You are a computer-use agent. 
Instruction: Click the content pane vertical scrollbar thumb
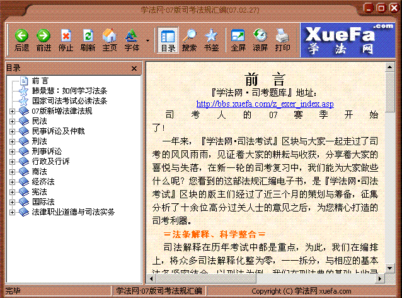389,92
